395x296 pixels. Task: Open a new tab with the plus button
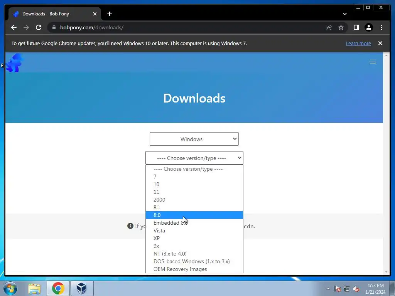coord(109,14)
